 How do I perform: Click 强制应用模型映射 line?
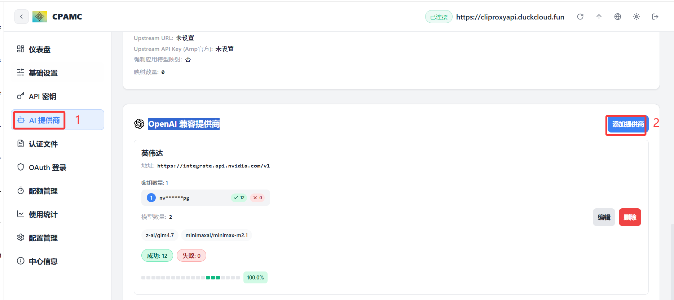[162, 59]
